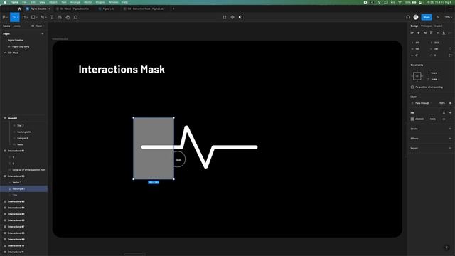Screen dimensions: 455x256
Task: Open horizontal constraint Scale dropdown
Action: (x=434, y=73)
